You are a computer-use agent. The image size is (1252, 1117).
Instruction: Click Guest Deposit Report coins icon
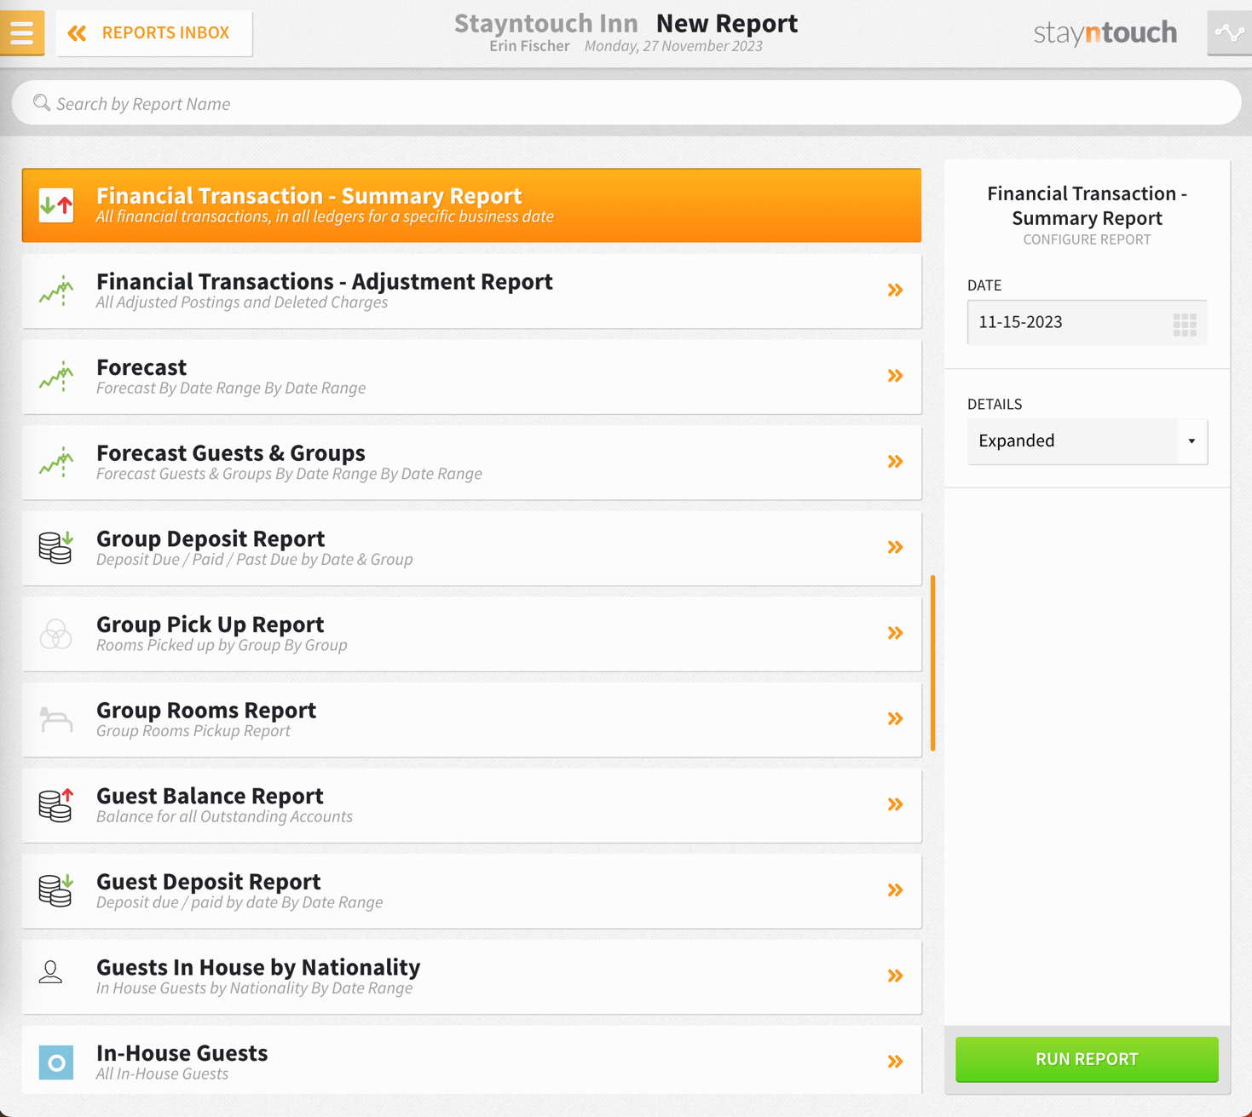pos(56,890)
